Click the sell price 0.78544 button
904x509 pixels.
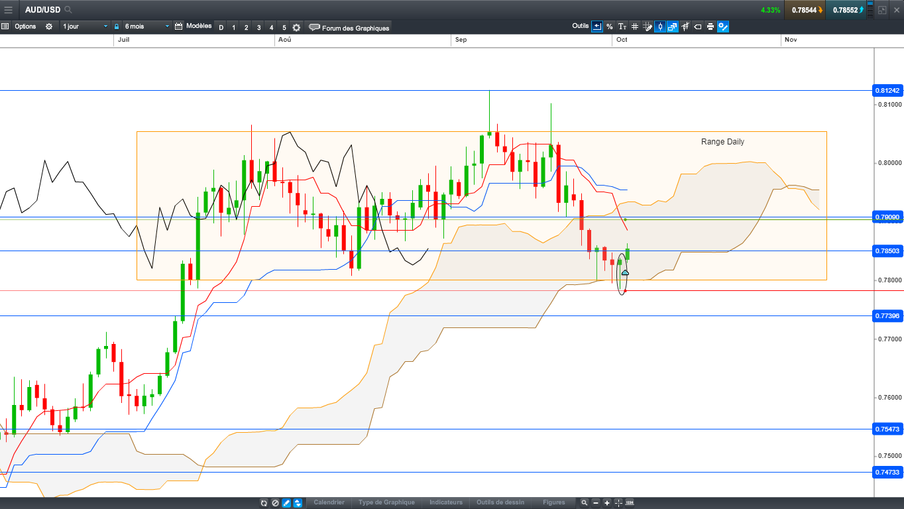point(805,10)
